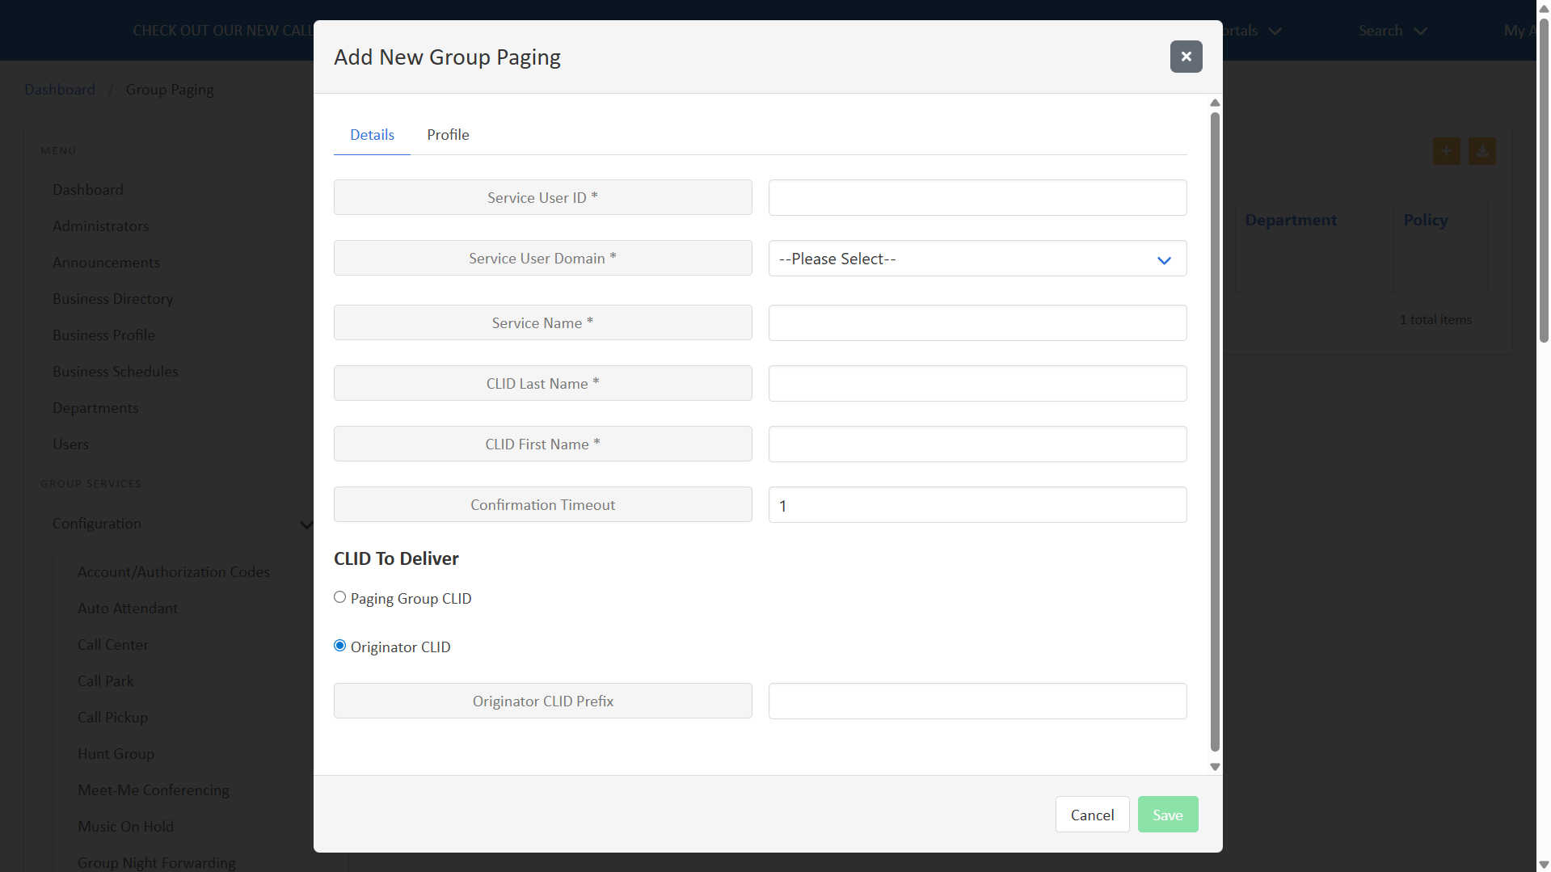Open the Dashboard breadcrumb link
This screenshot has width=1551, height=872.
60,90
